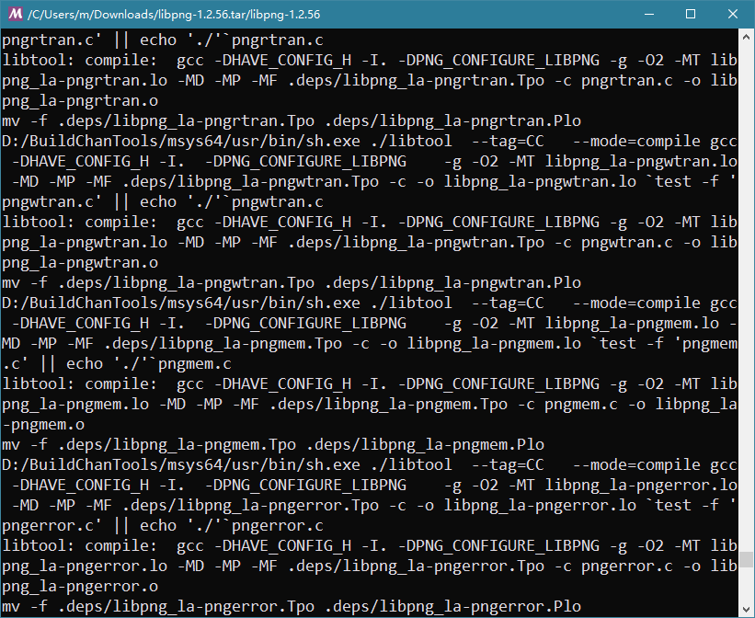
Task: Click the scrollbar down arrow
Action: point(747,609)
